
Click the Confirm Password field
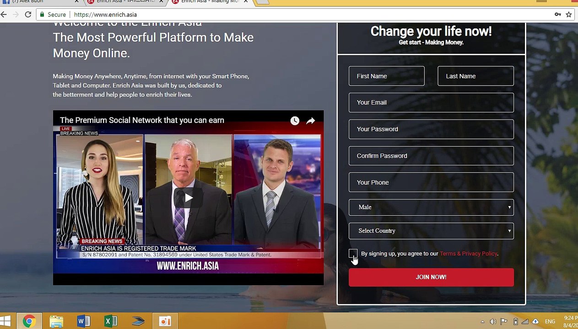pyautogui.click(x=431, y=156)
